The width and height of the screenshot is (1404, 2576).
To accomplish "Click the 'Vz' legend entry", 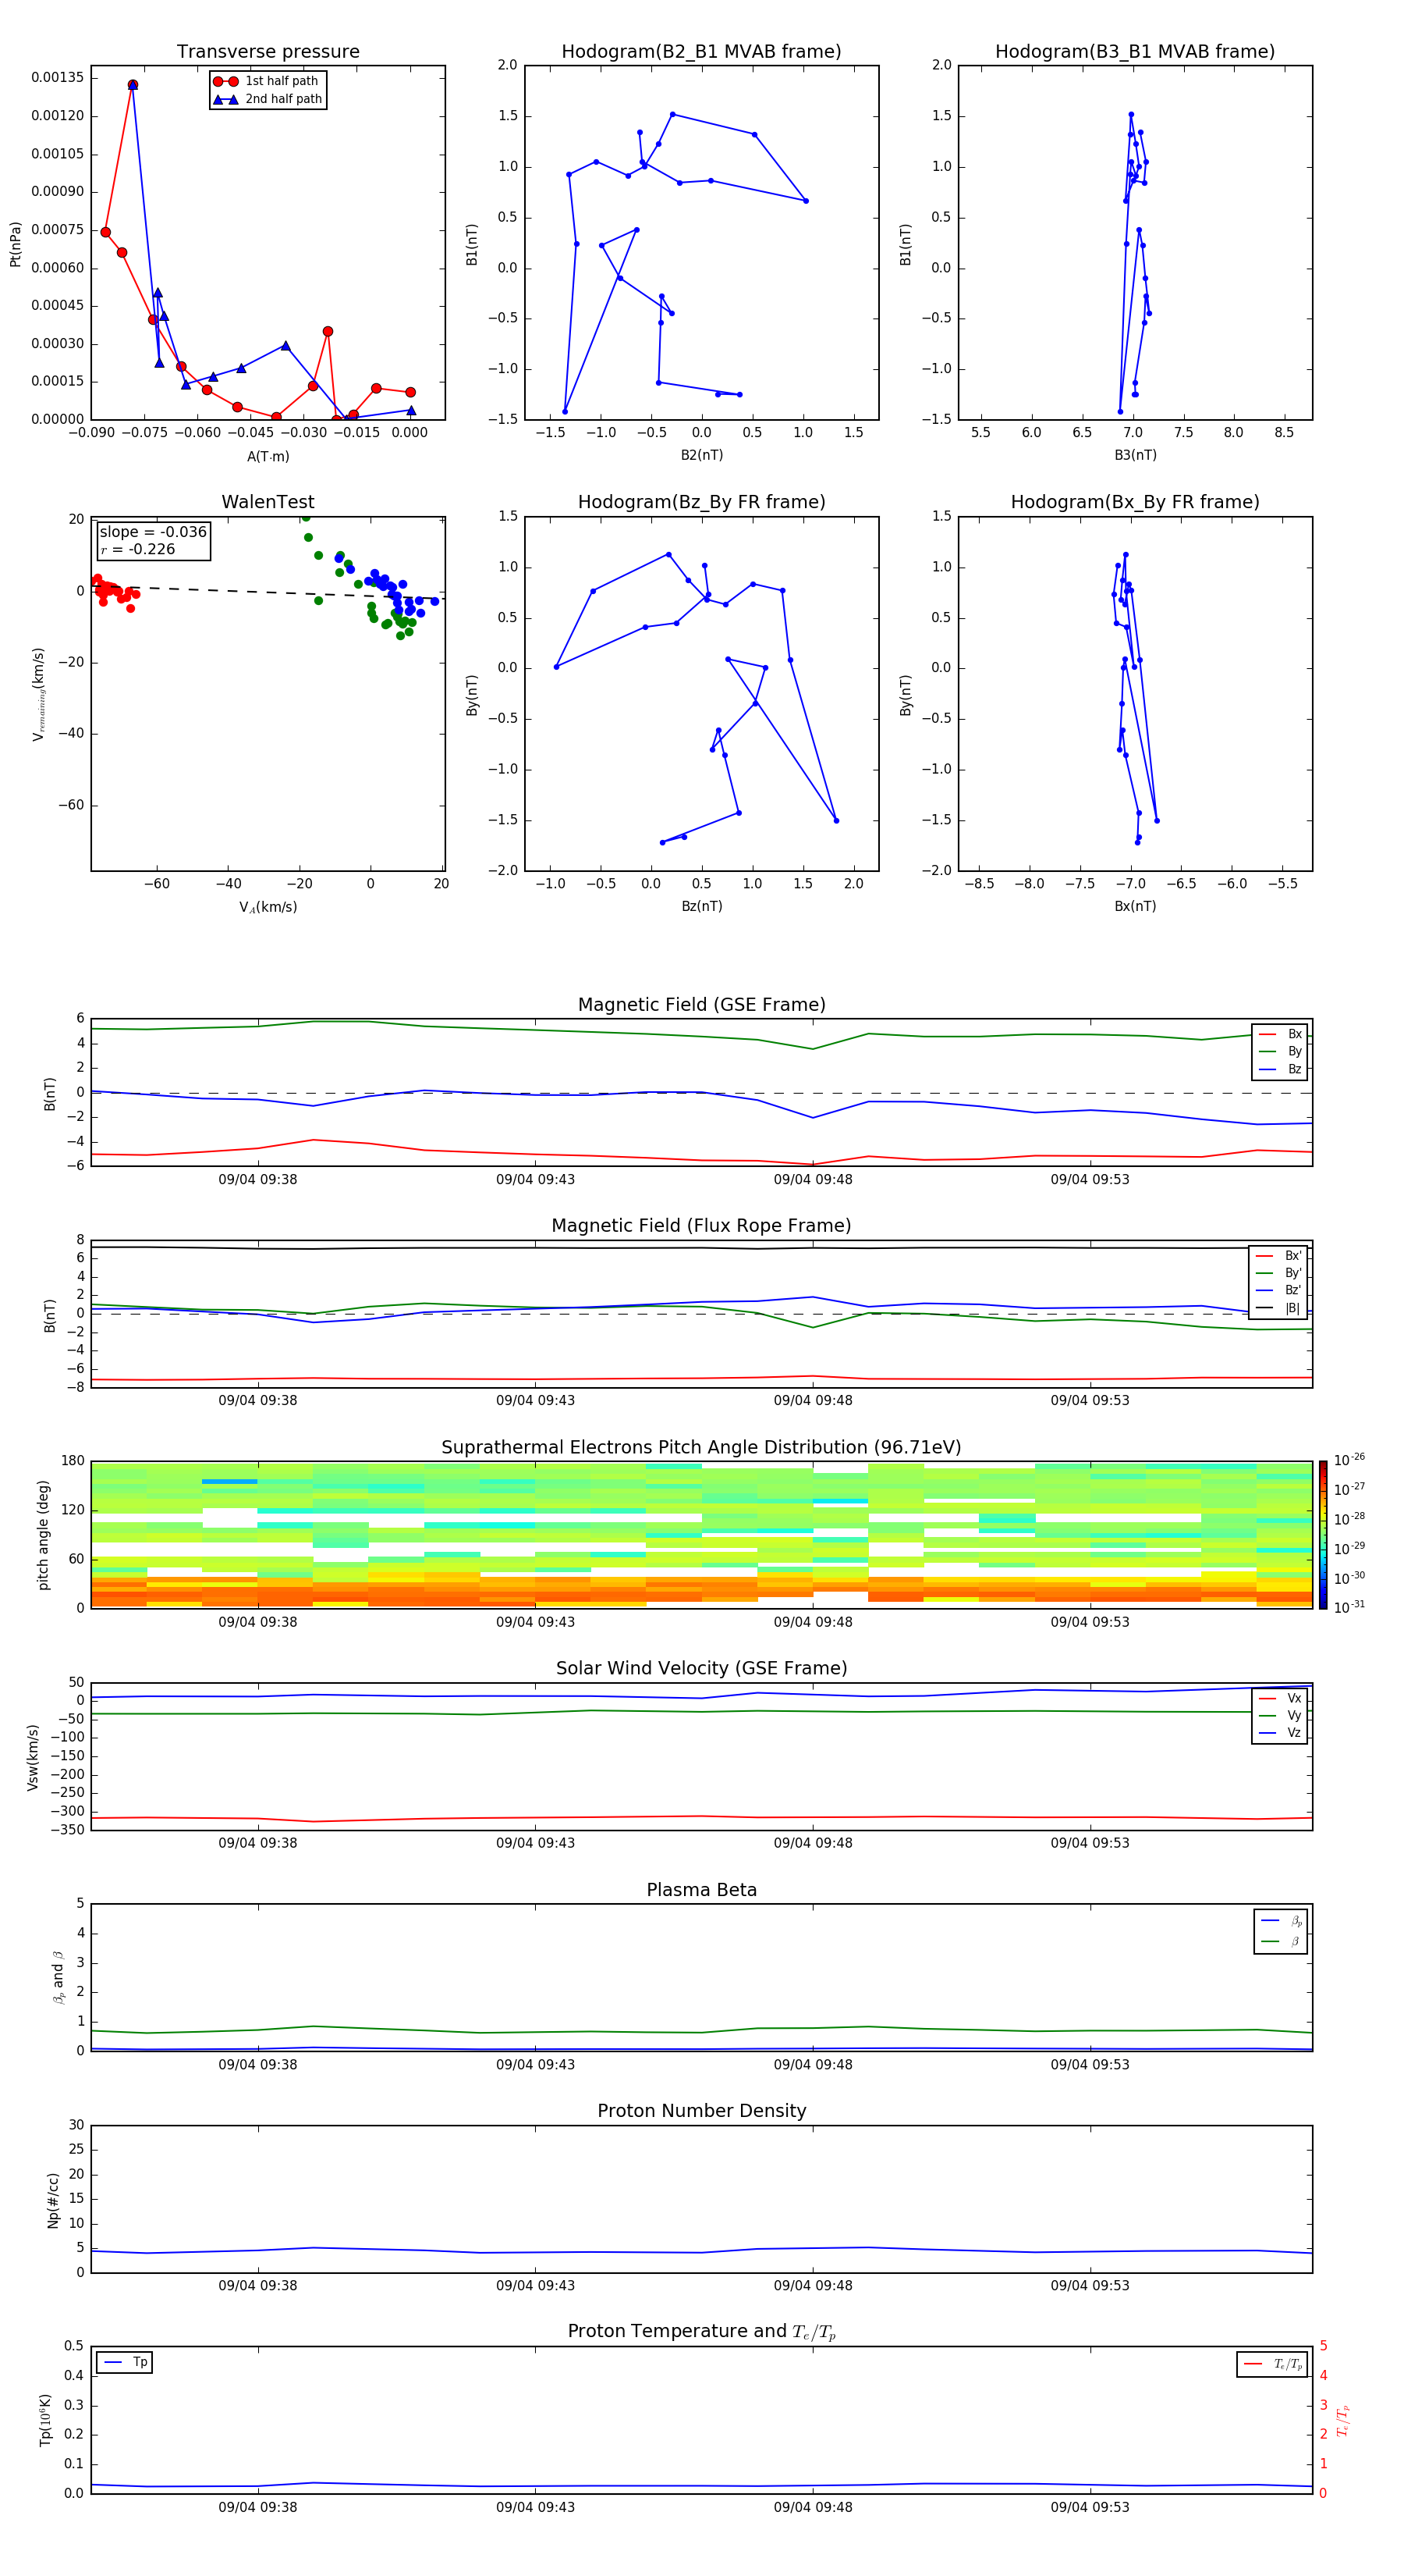I will point(1280,1732).
